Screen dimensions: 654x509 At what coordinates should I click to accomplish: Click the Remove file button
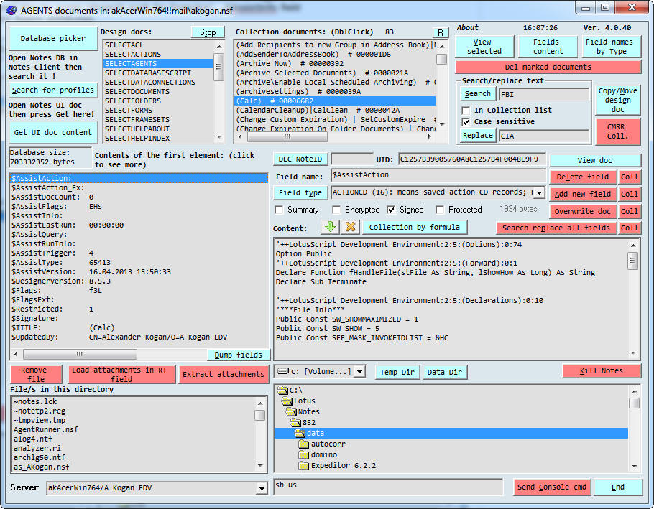(35, 375)
